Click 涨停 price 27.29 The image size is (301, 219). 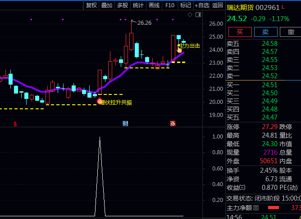pyautogui.click(x=269, y=127)
